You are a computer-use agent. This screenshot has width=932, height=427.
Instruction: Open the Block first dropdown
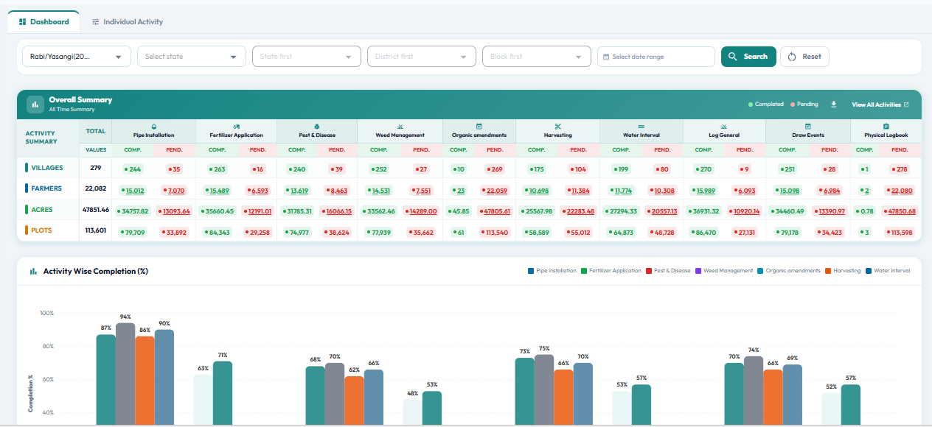click(x=537, y=57)
